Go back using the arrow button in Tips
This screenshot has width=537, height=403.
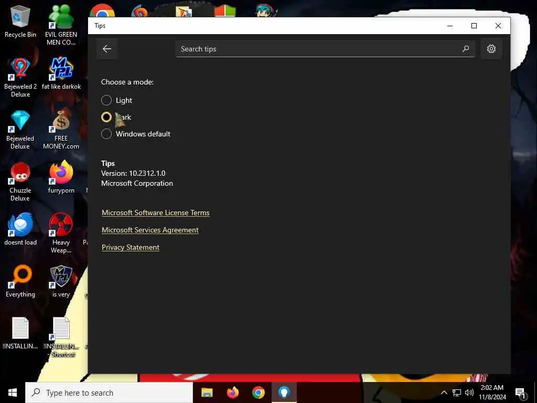pos(107,49)
